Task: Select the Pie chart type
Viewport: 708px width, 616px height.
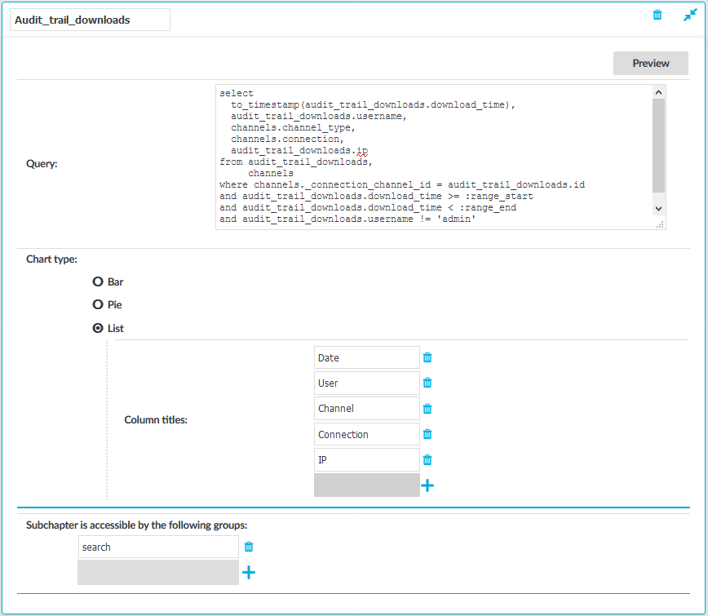Action: pos(98,304)
